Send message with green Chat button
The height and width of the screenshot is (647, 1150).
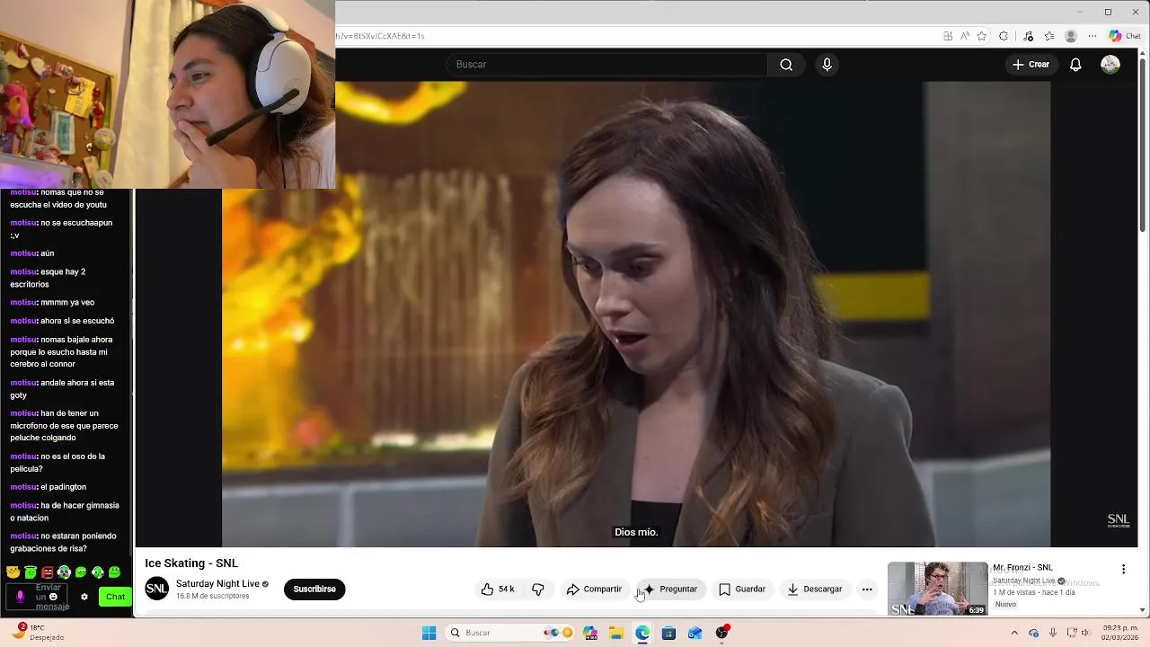(x=116, y=597)
